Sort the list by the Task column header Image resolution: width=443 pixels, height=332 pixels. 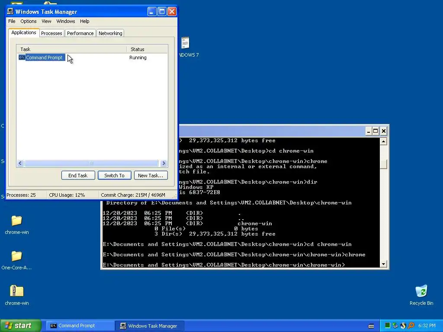point(71,49)
